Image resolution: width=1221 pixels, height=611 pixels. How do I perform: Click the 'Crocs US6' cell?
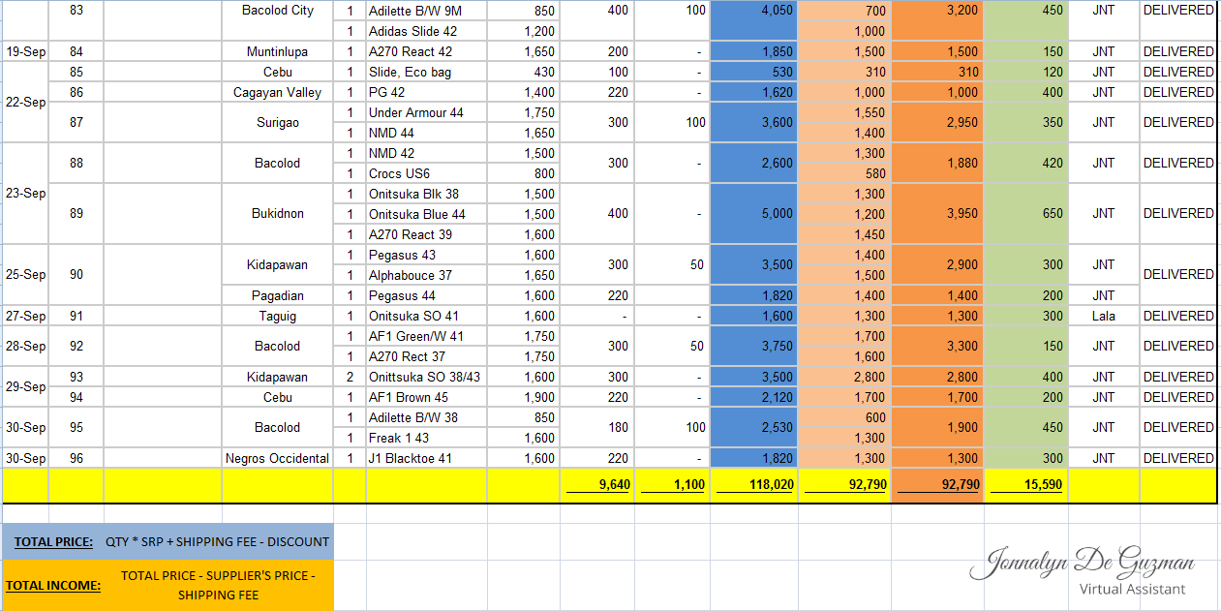[426, 173]
